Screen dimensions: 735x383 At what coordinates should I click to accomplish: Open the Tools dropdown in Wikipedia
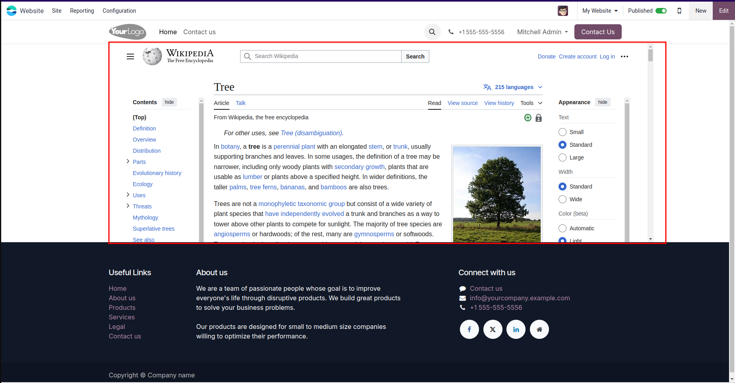pyautogui.click(x=531, y=103)
